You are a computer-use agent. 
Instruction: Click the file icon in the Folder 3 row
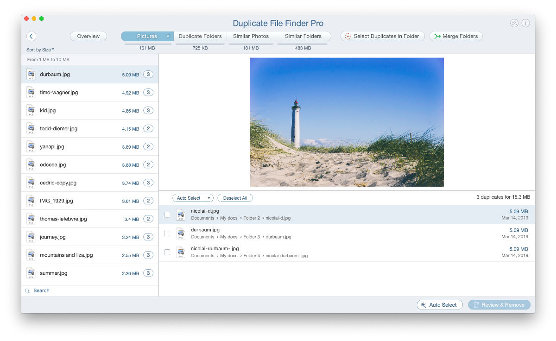181,234
